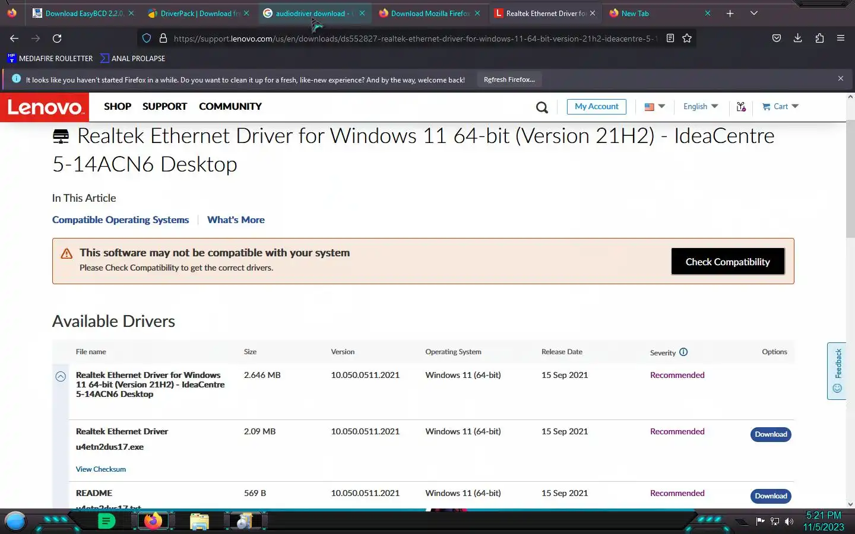Open Action Center flag icon
This screenshot has width=855, height=534.
click(x=761, y=522)
